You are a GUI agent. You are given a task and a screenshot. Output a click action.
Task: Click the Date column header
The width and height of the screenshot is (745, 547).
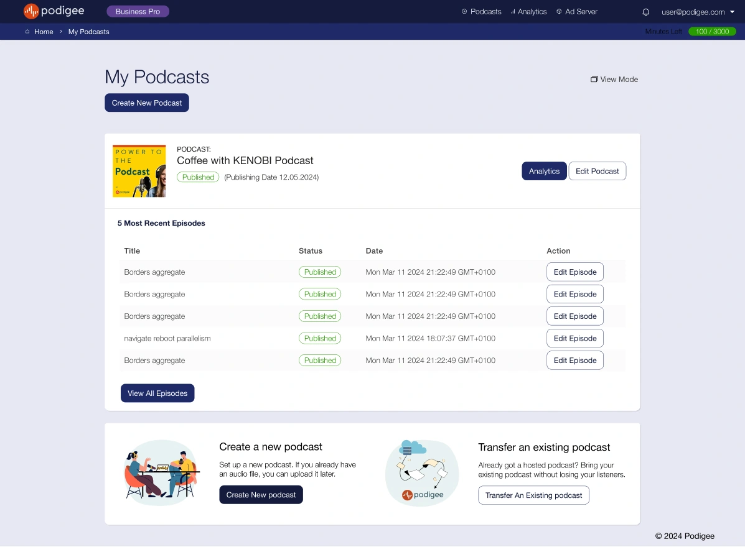pos(375,251)
